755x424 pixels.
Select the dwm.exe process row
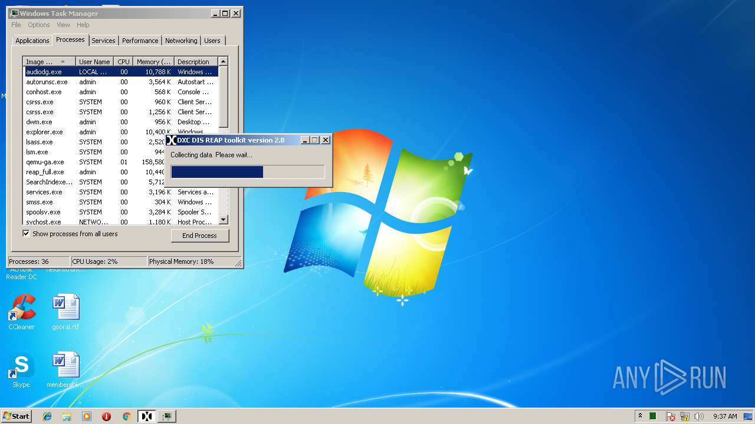click(x=121, y=122)
